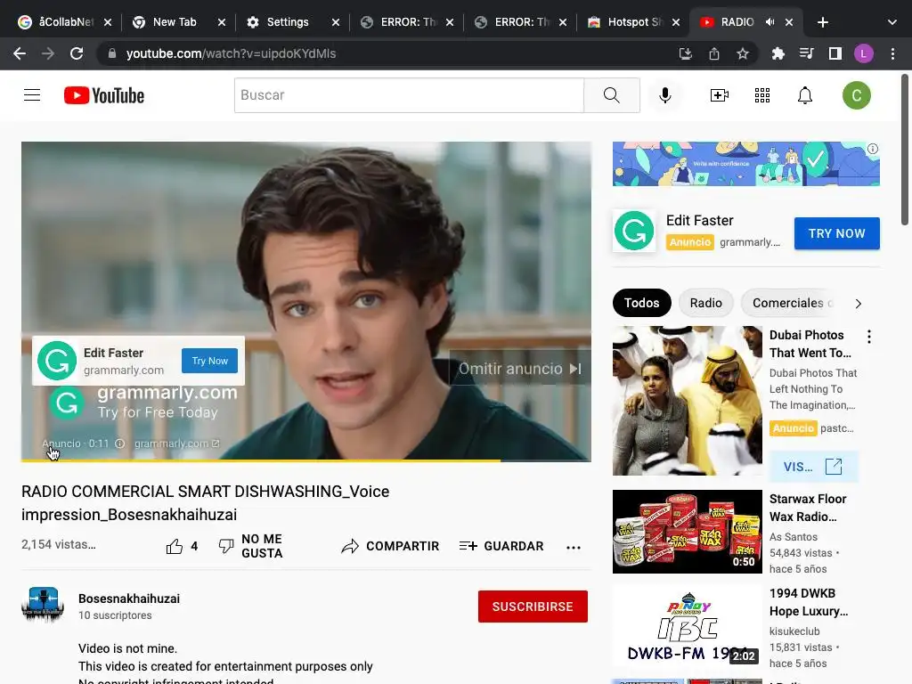
Task: Click the Bosesnakhaihuzai channel avatar
Action: click(43, 605)
